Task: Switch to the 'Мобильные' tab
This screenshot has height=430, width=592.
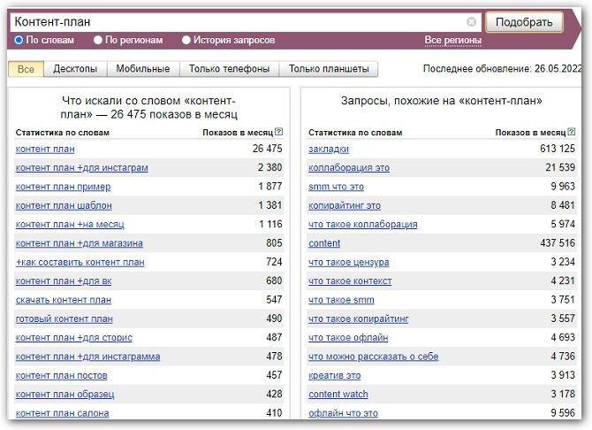Action: pyautogui.click(x=142, y=69)
